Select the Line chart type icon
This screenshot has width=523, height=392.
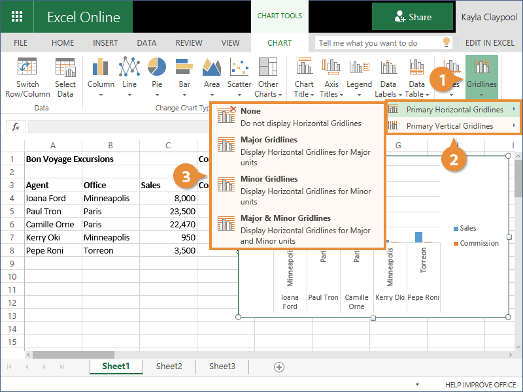click(x=129, y=68)
